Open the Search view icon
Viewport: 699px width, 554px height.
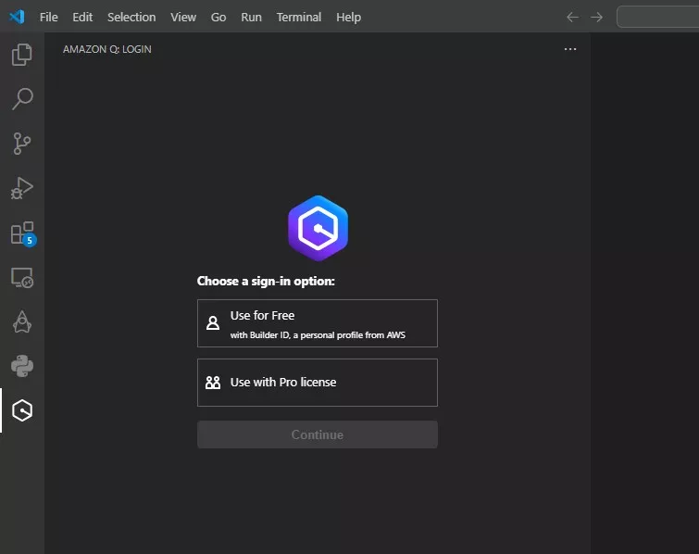click(x=22, y=99)
